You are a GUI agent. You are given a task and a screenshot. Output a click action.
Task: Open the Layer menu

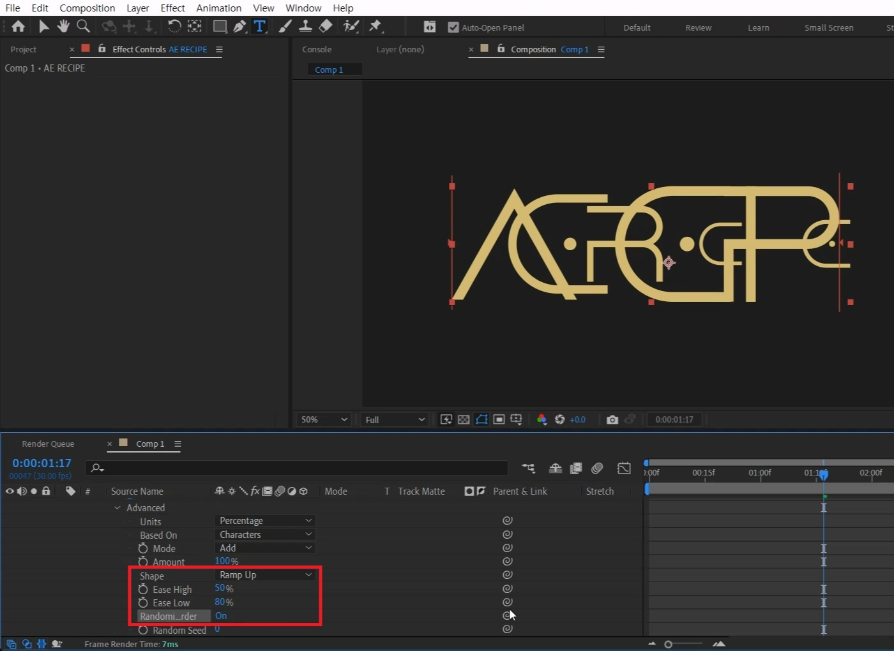pyautogui.click(x=137, y=8)
